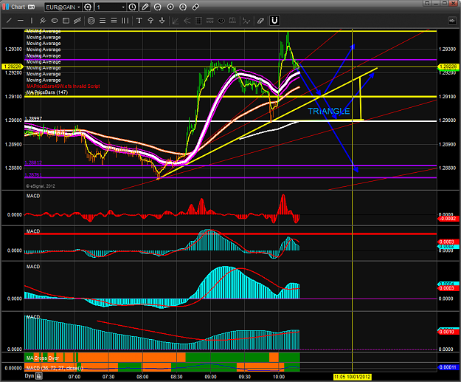Viewport: 461px width, 382px height.
Task: Select the Gann fan tool
Action: coord(176,21)
